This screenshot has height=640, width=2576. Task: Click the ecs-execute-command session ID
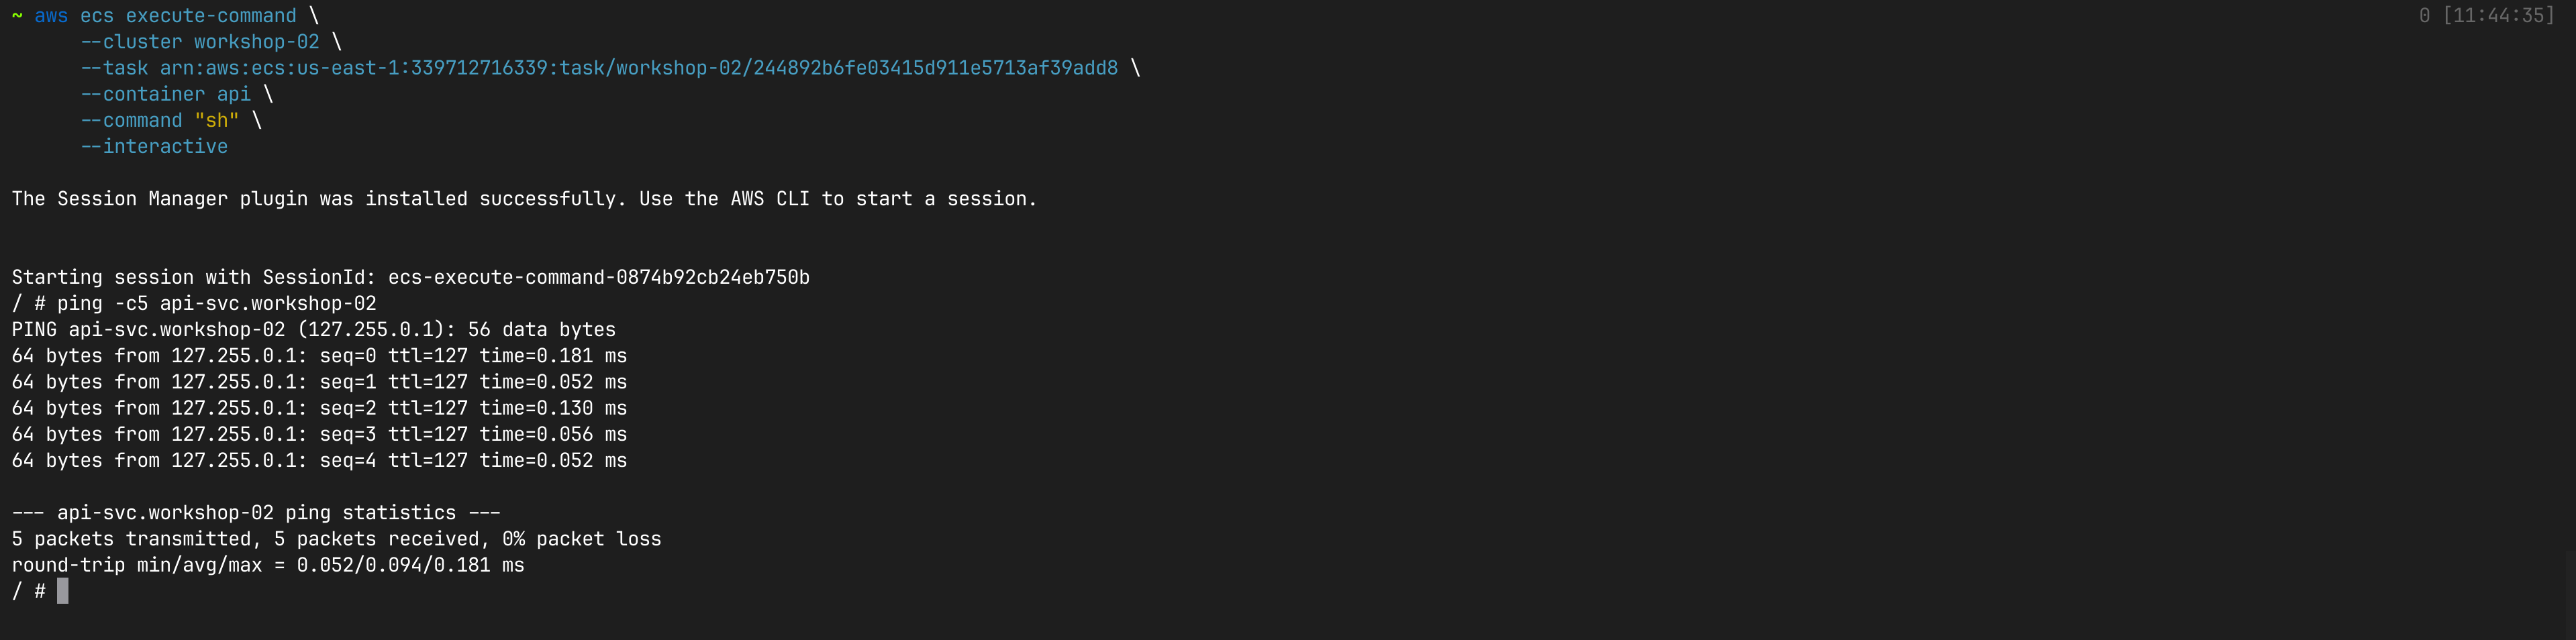tap(598, 277)
